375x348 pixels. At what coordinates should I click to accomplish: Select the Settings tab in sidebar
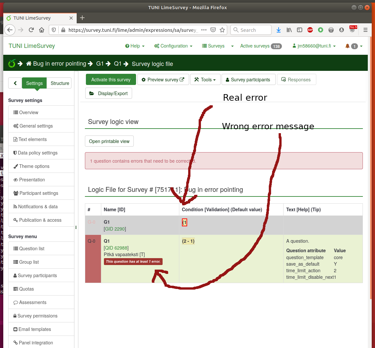(34, 83)
